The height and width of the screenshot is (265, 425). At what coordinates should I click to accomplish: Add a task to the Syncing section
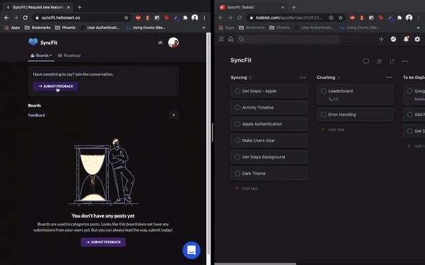pyautogui.click(x=246, y=188)
